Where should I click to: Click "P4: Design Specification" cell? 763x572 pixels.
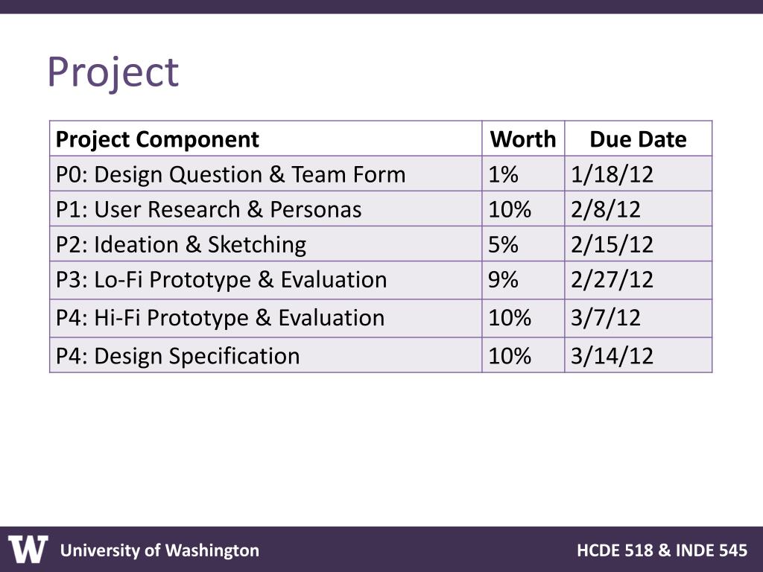click(x=178, y=355)
